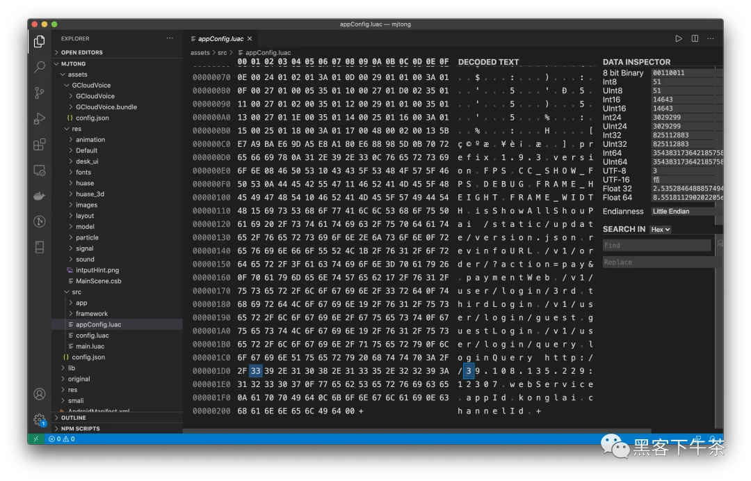The width and height of the screenshot is (751, 481).
Task: Open errors and warnings status indicator
Action: 62,439
